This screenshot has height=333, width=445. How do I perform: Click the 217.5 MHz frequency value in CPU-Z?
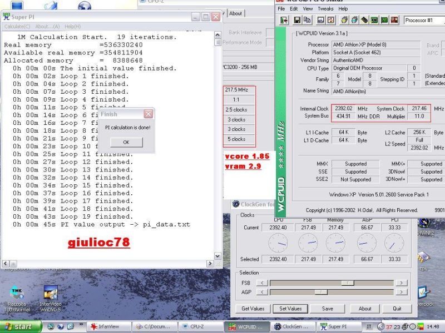point(236,90)
